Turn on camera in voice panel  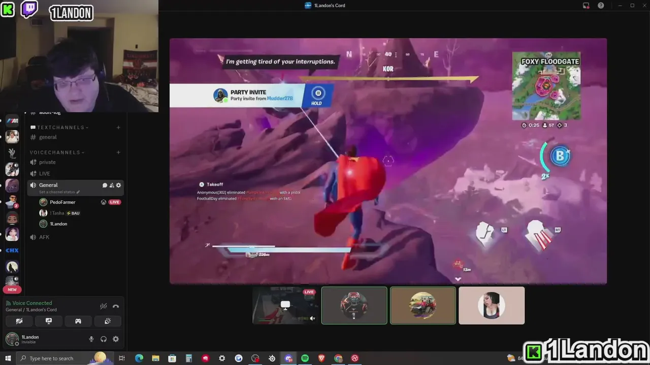tap(19, 321)
